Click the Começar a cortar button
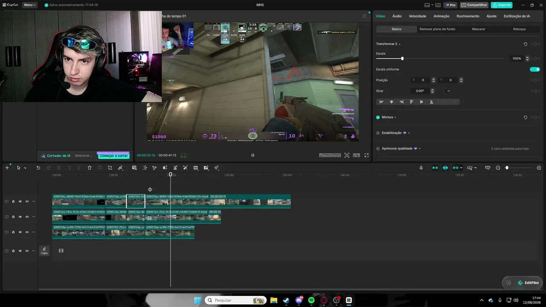This screenshot has height=307, width=546. [x=114, y=156]
